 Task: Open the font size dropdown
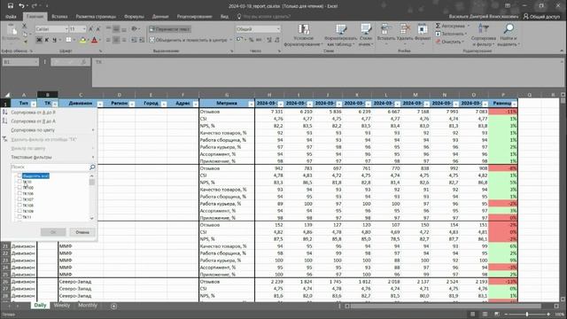click(x=84, y=29)
